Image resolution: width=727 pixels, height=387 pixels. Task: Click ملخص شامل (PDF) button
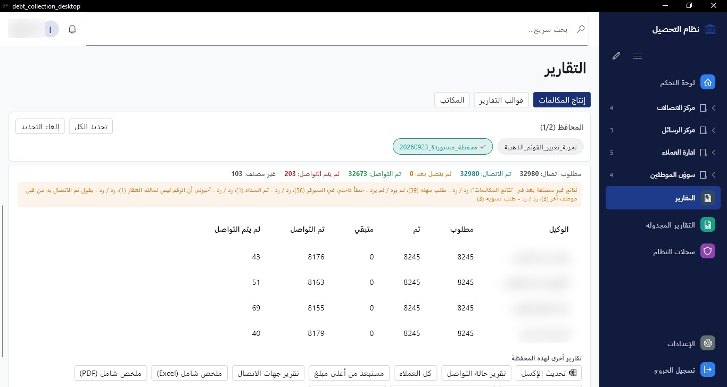coord(111,373)
